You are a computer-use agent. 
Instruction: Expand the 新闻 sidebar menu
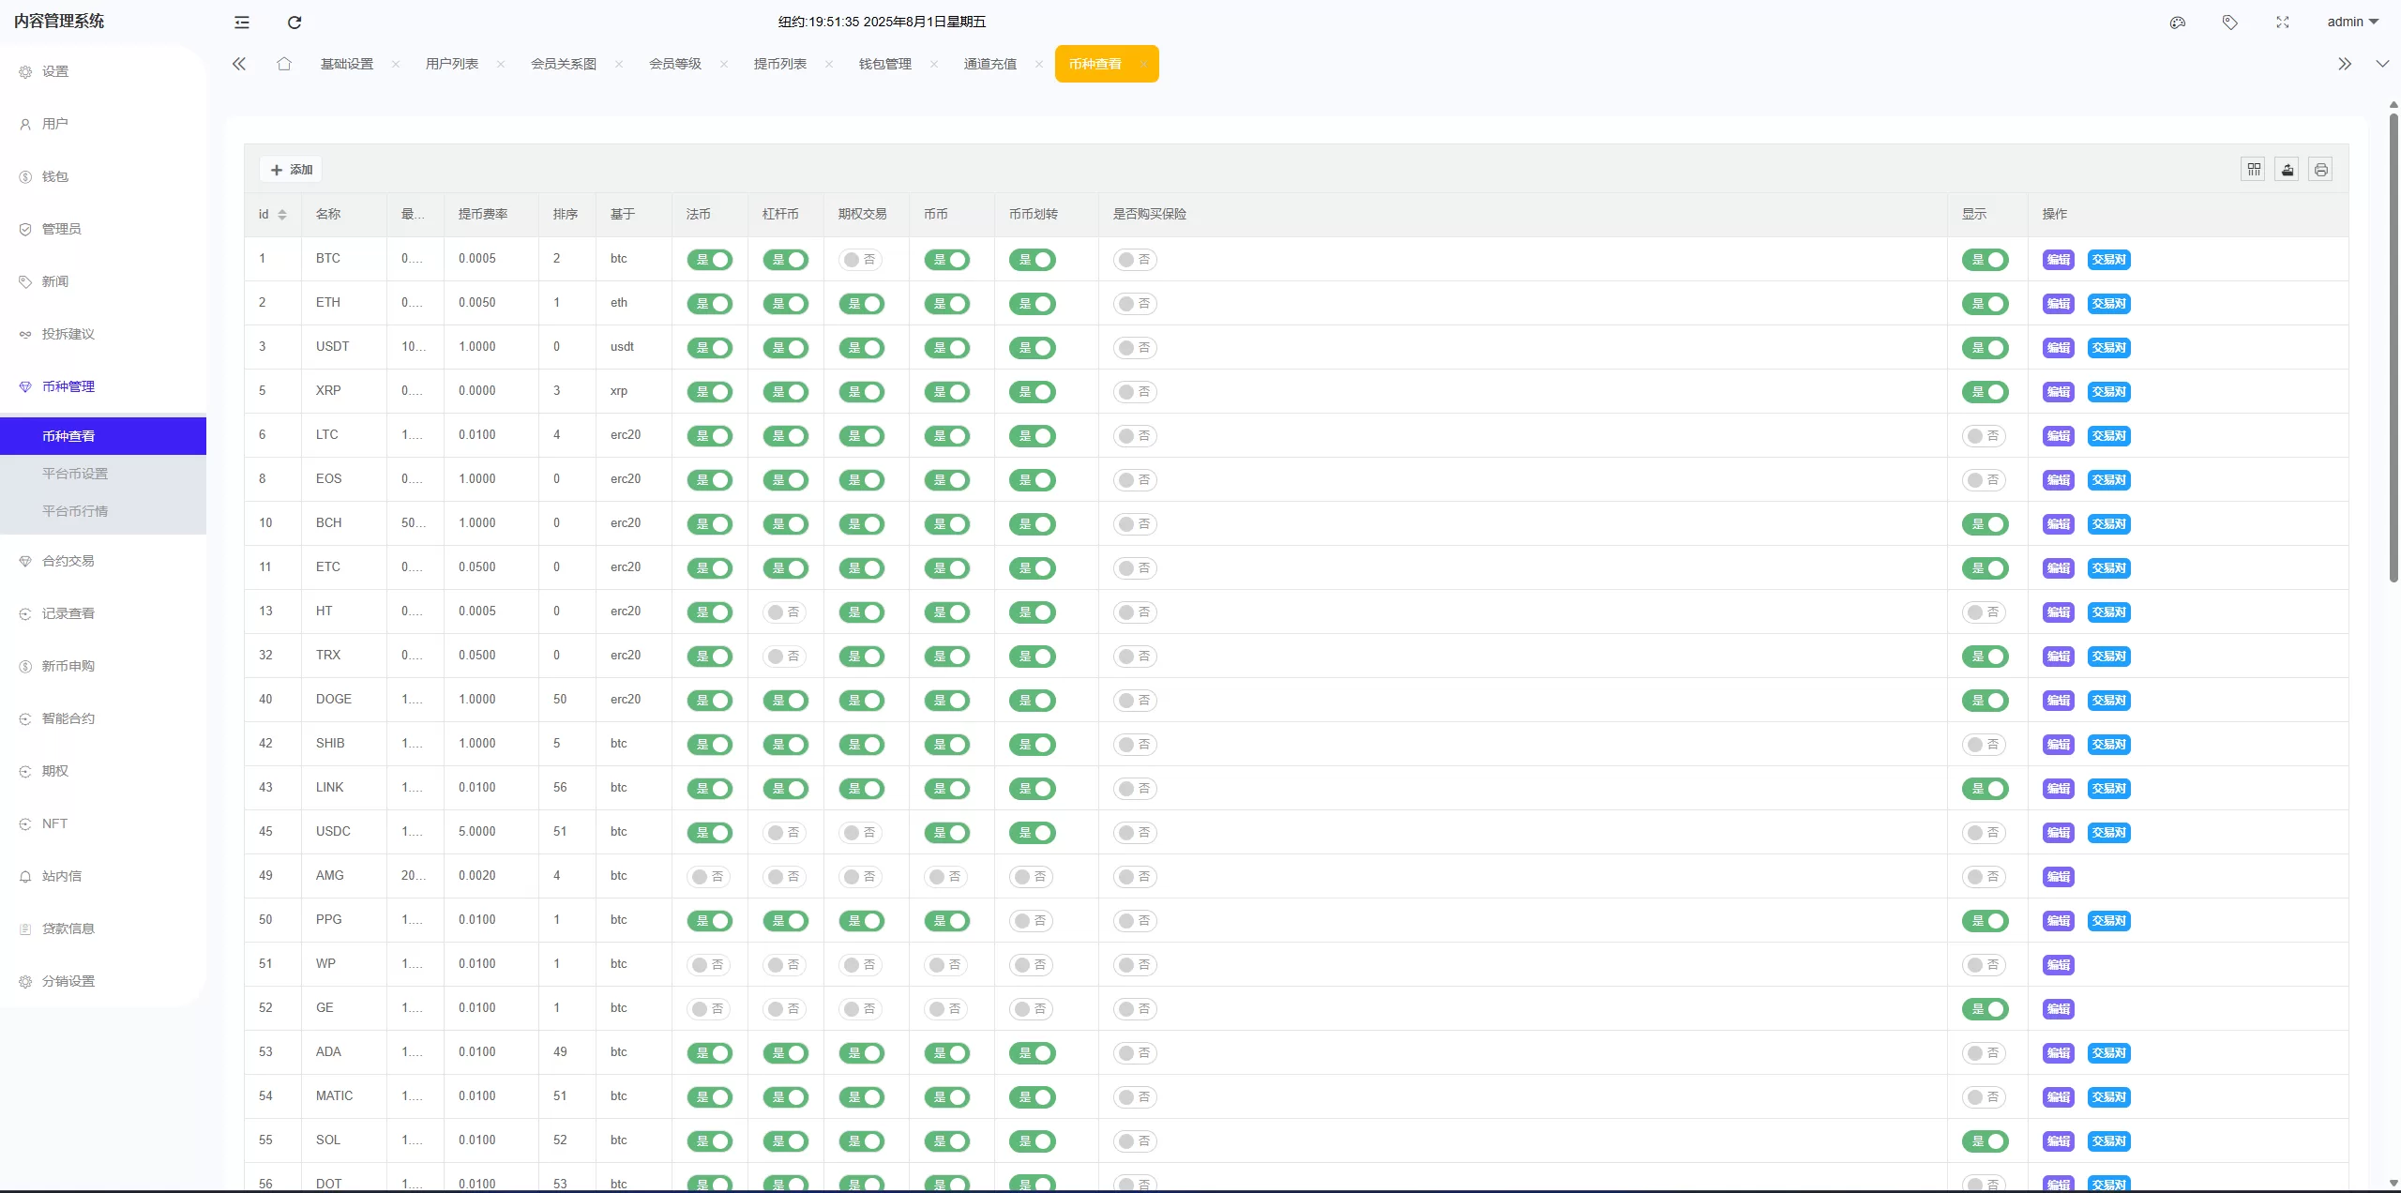point(103,281)
